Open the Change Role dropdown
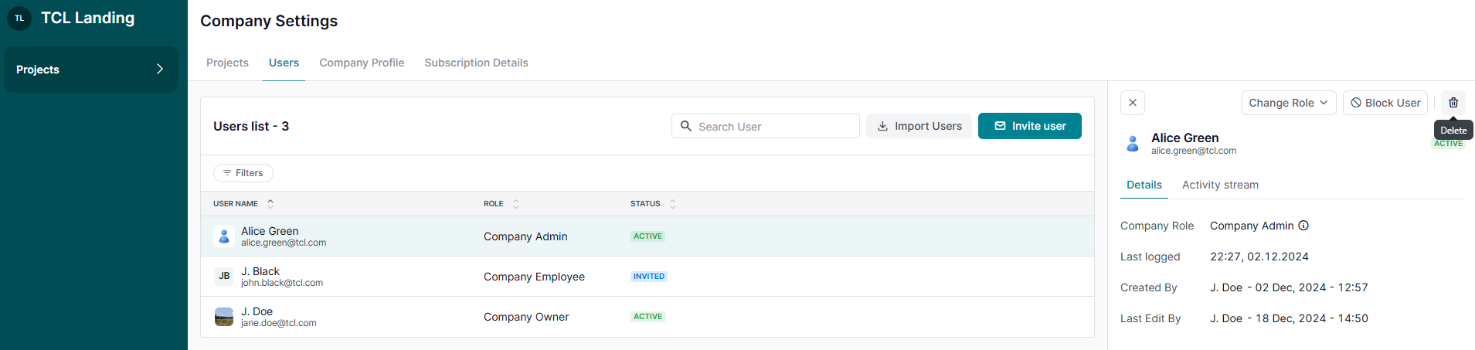 click(1289, 103)
